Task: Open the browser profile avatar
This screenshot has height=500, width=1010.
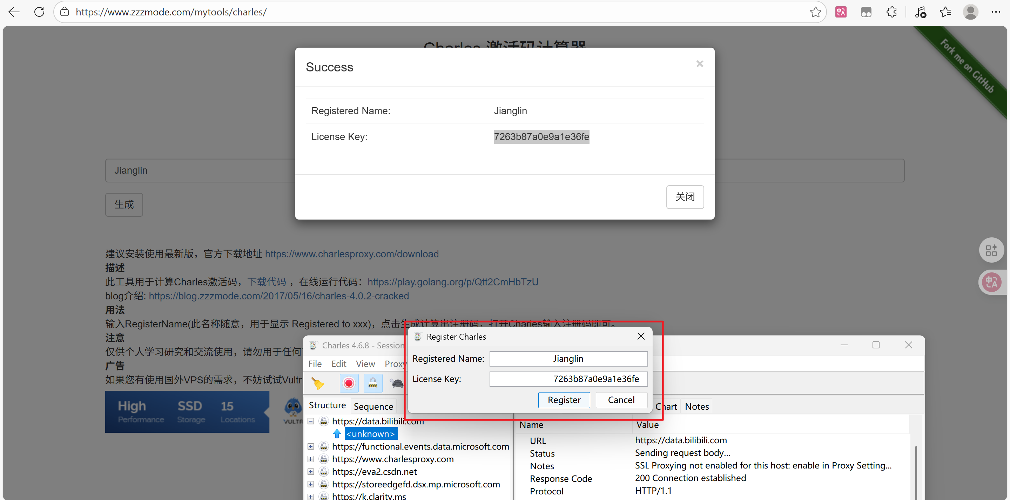Action: 970,12
